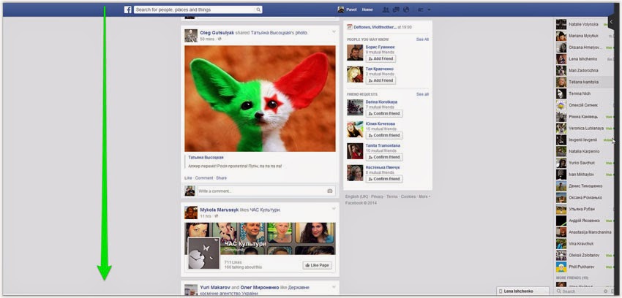Add Борис Гуменюк as a friend
The image size is (622, 298).
pos(381,58)
